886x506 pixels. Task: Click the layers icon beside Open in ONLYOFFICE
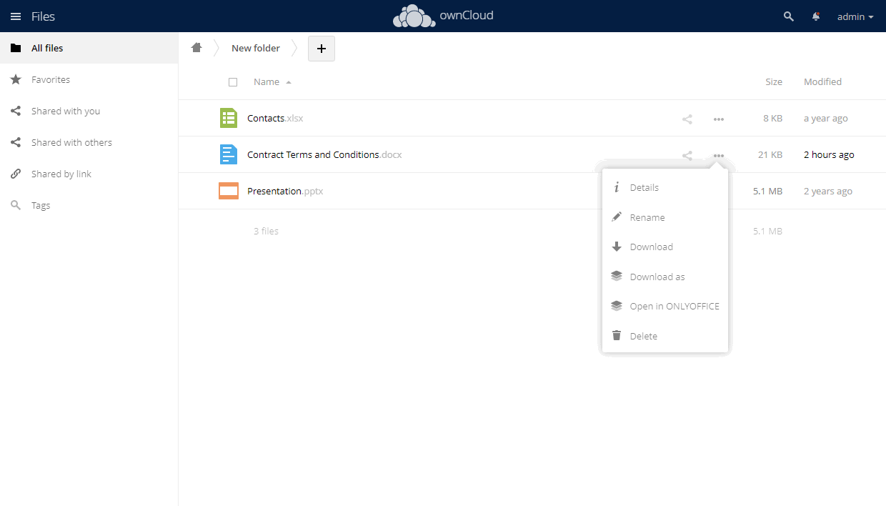point(617,306)
